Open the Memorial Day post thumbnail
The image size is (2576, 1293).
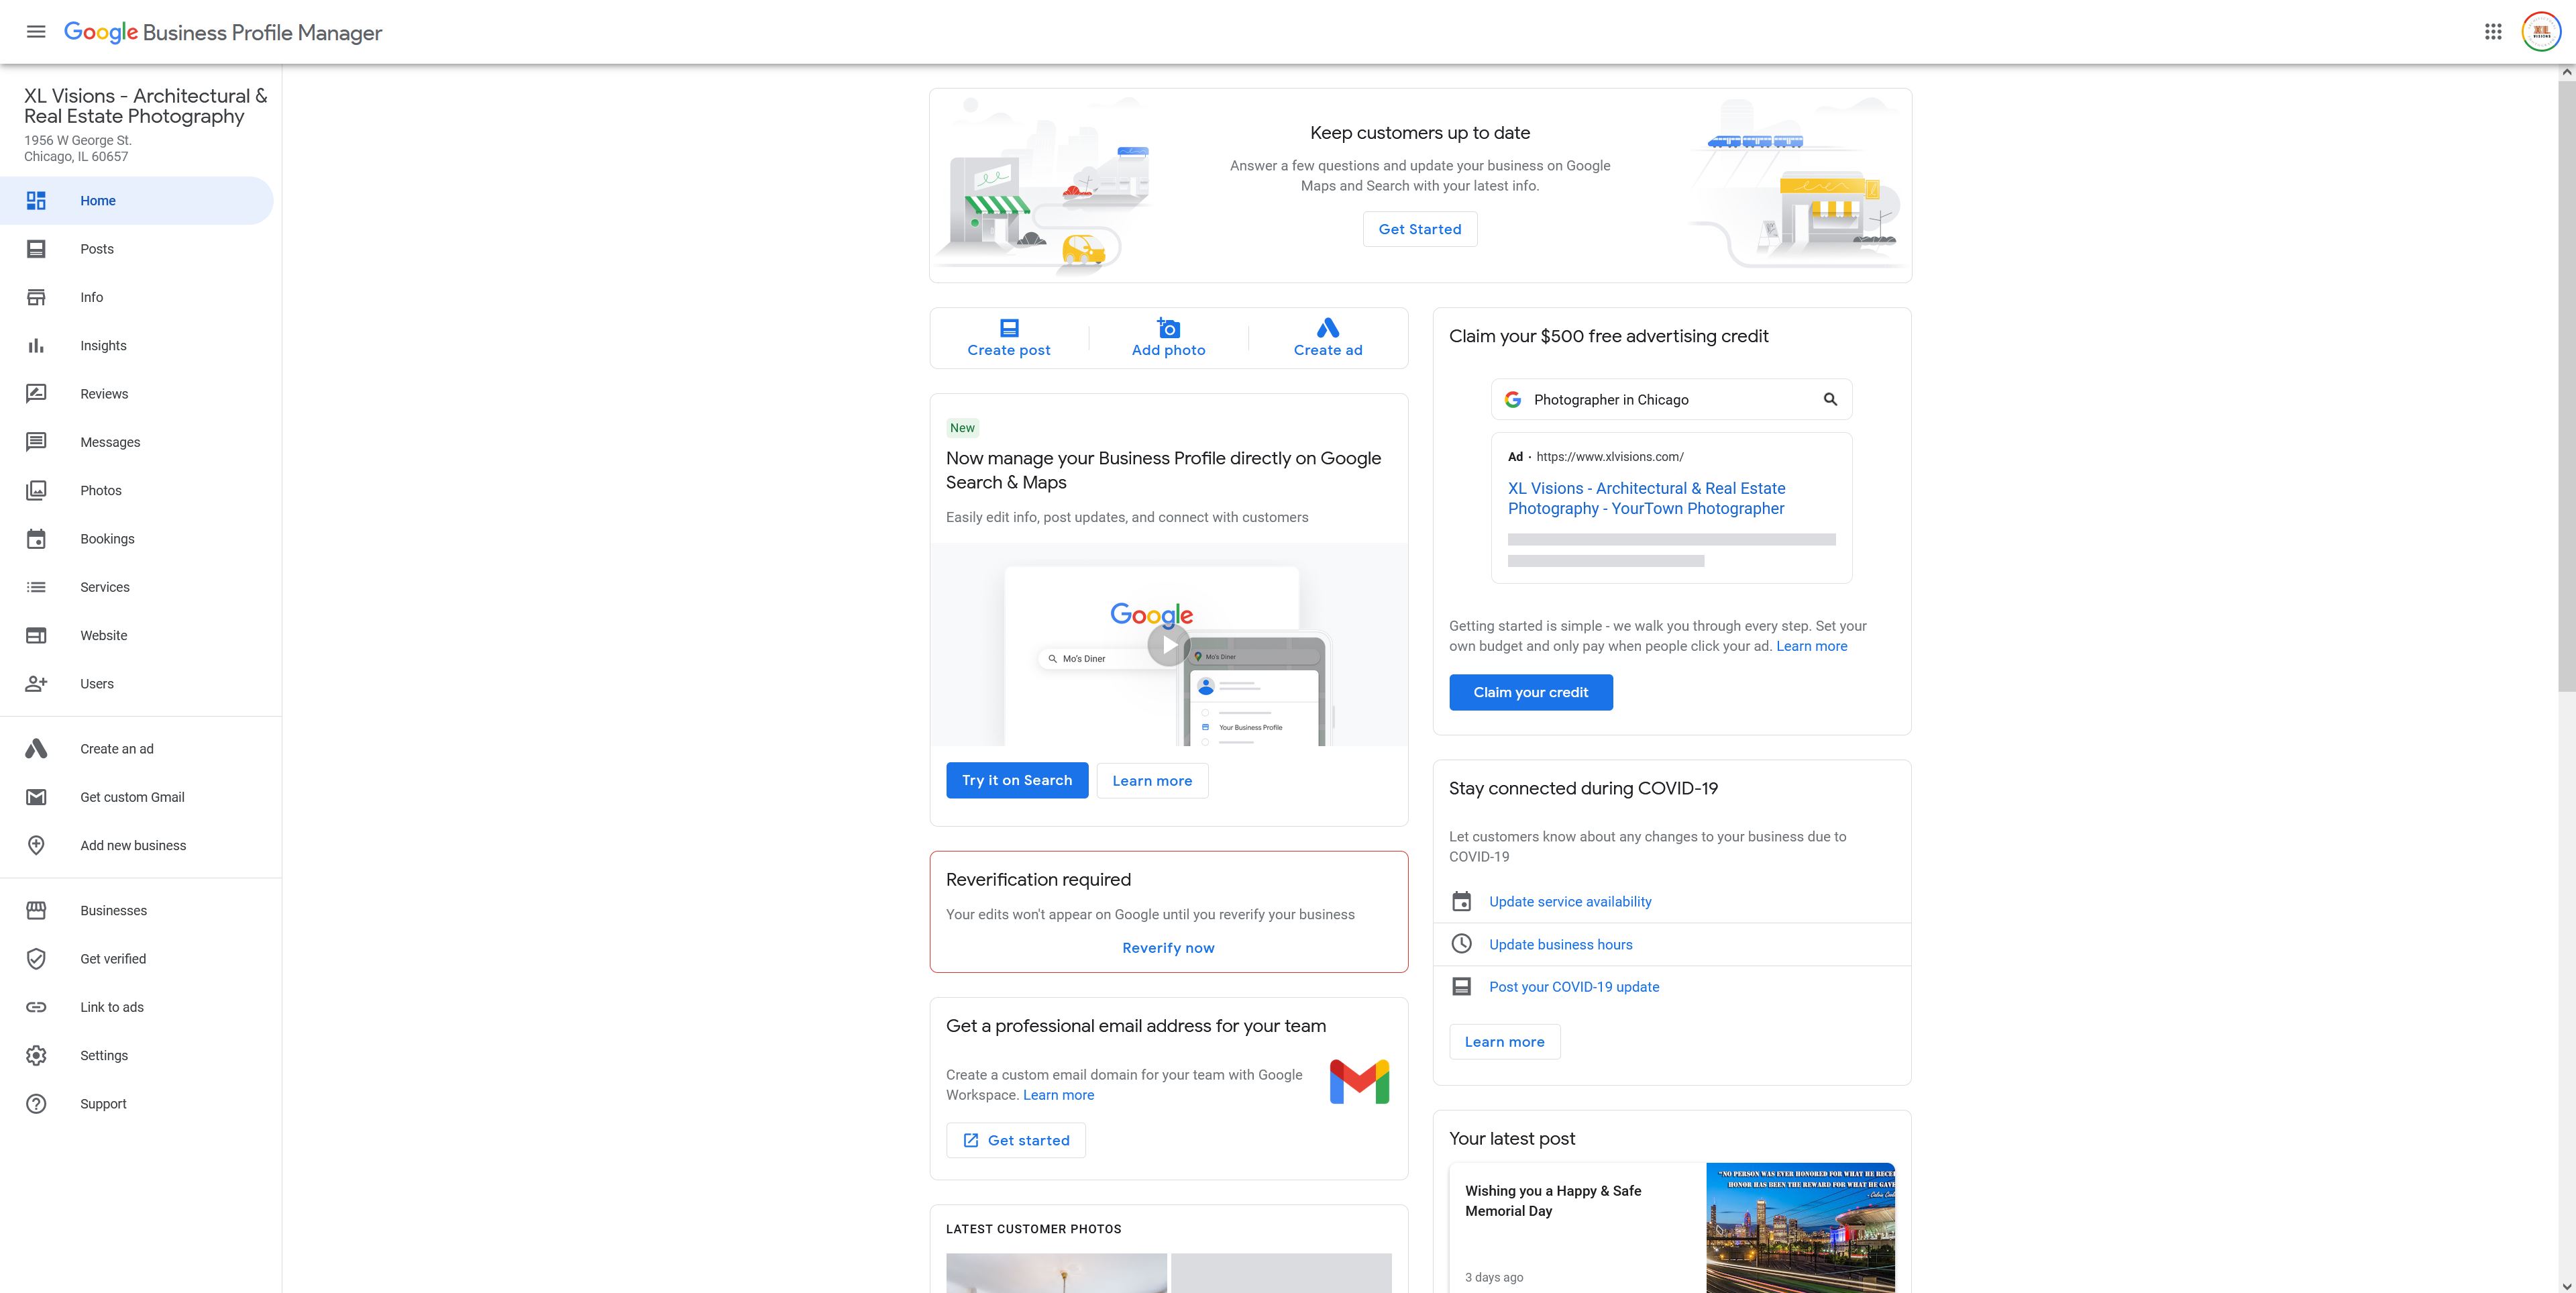[x=1800, y=1228]
